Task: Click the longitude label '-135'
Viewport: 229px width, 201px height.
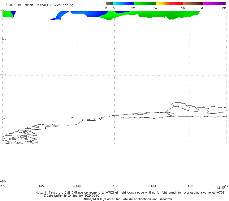Action: (114, 186)
